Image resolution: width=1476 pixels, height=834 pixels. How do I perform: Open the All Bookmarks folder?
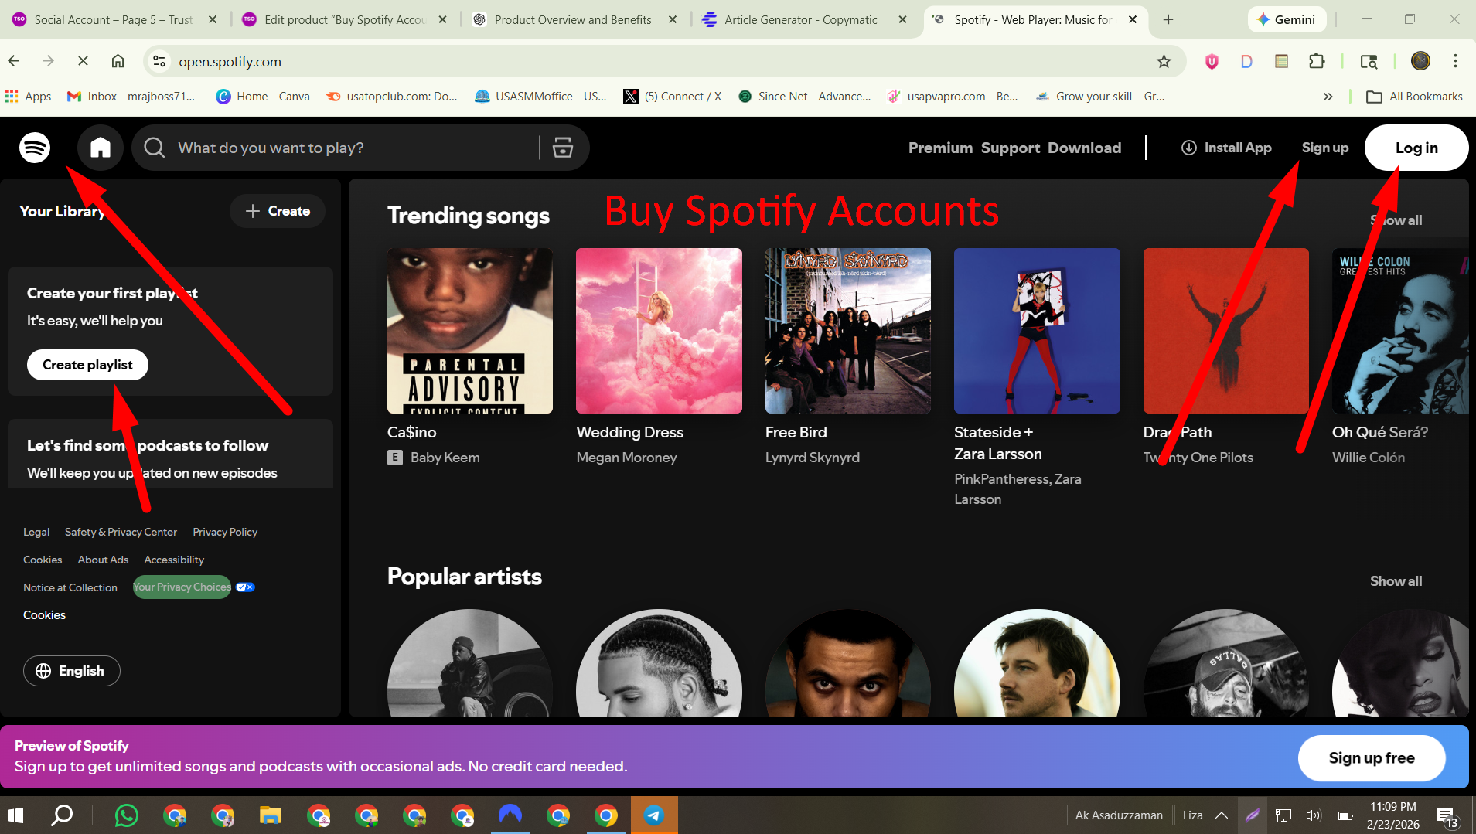click(1415, 97)
